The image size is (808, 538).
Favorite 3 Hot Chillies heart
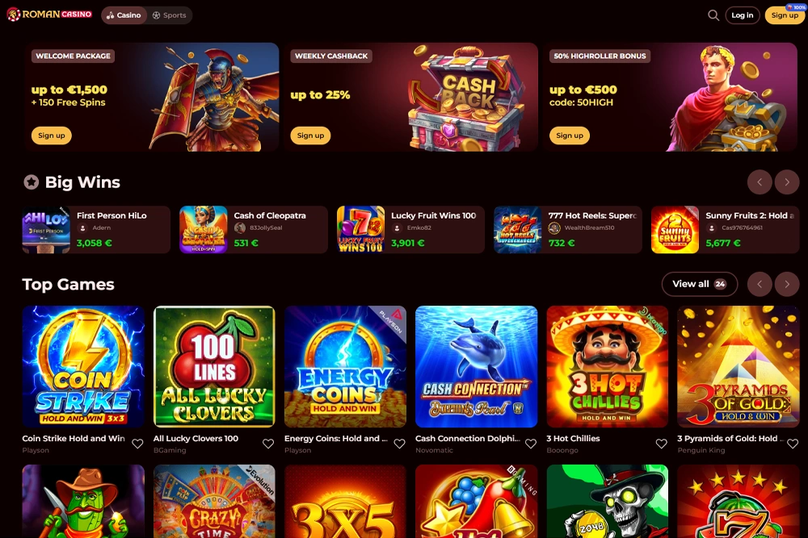[x=662, y=444]
